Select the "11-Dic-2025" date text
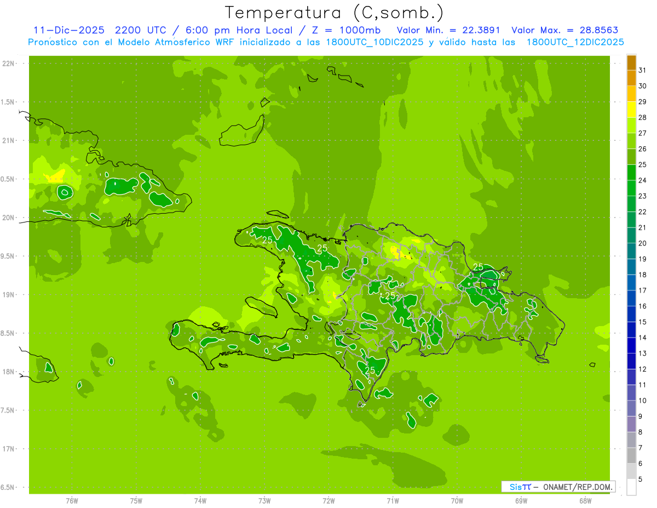This screenshot has height=508, width=657. click(68, 31)
